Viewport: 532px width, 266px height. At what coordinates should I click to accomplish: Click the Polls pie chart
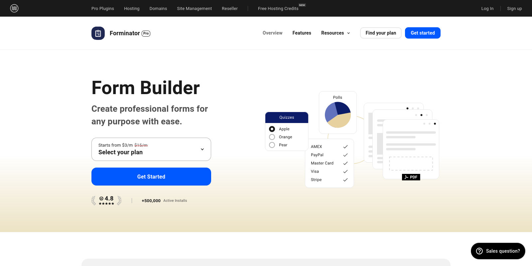coord(338,115)
